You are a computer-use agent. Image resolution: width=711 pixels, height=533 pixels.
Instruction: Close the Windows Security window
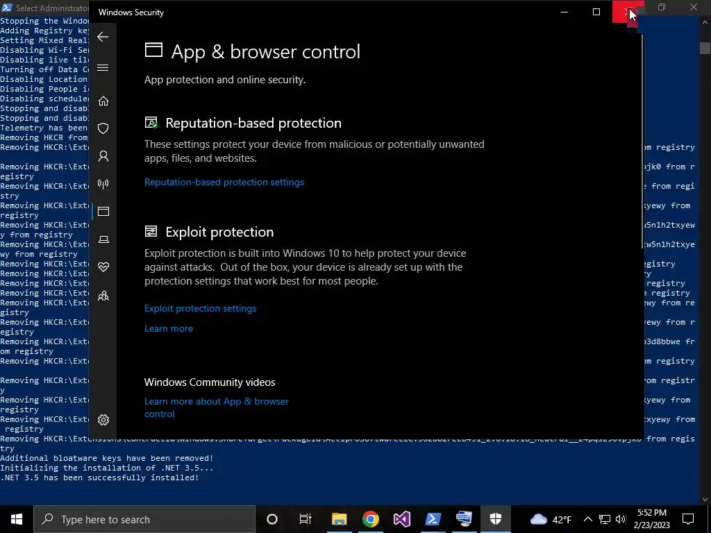pyautogui.click(x=628, y=12)
